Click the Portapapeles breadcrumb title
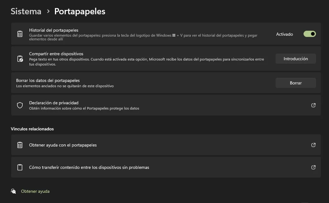329x203 pixels. 80,11
